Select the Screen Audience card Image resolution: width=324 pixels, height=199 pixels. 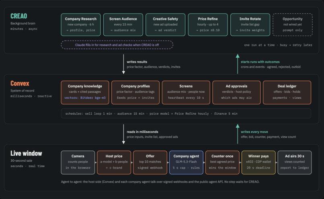pos(123,25)
